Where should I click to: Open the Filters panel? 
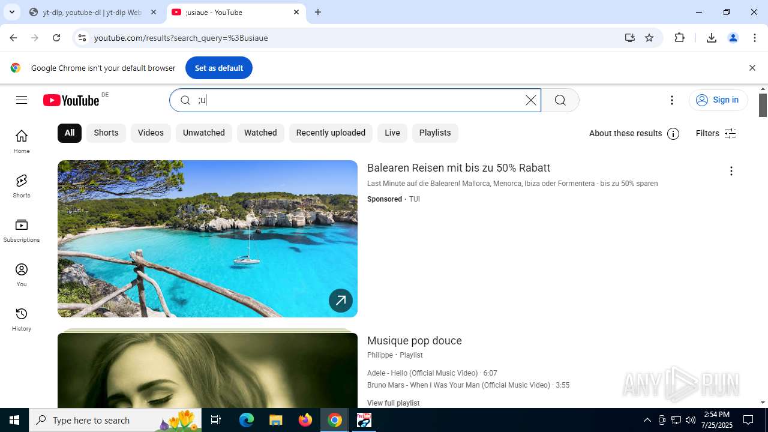[716, 133]
